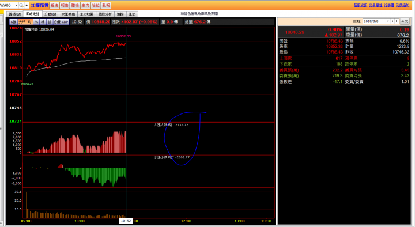Screen dimensions: 415x227
Task: Open the 個股波折 link
Action: (360, 5)
